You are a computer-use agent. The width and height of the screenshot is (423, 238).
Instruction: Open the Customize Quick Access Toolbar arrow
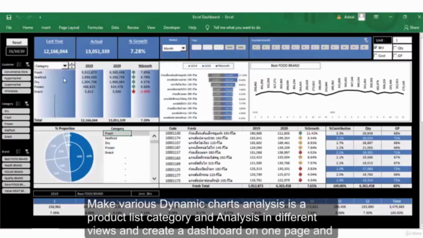click(x=40, y=17)
